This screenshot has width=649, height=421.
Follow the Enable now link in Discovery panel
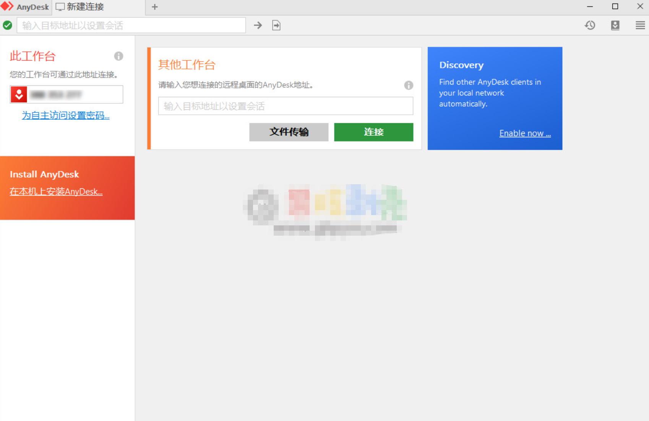pyautogui.click(x=525, y=133)
